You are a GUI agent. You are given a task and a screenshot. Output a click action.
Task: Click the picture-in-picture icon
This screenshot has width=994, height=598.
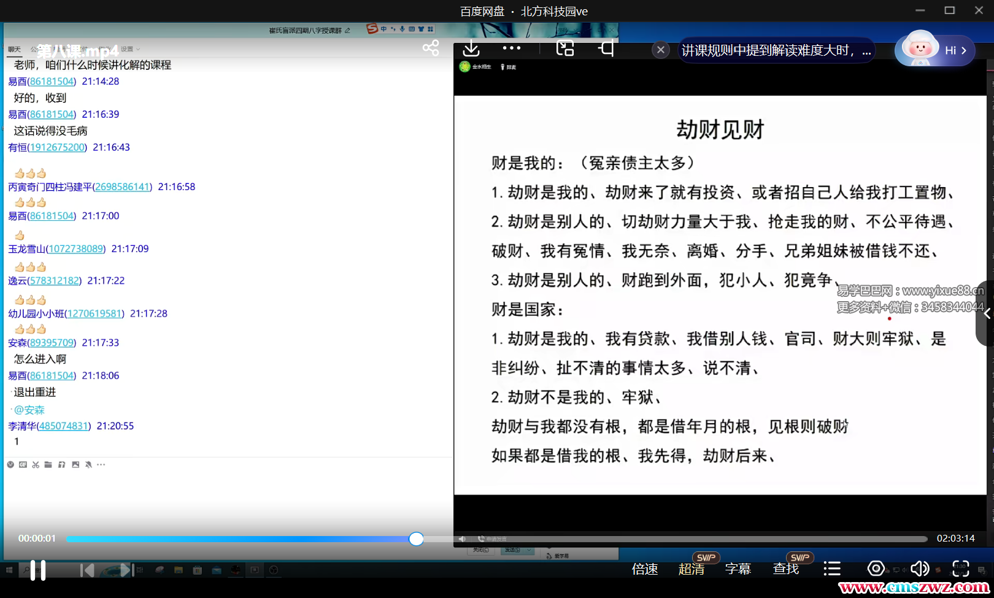click(x=564, y=48)
